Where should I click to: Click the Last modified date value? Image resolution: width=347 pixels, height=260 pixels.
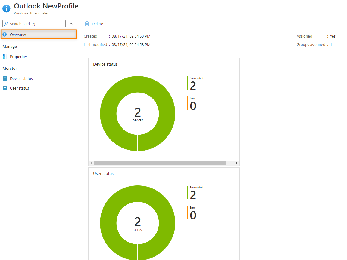pos(131,44)
